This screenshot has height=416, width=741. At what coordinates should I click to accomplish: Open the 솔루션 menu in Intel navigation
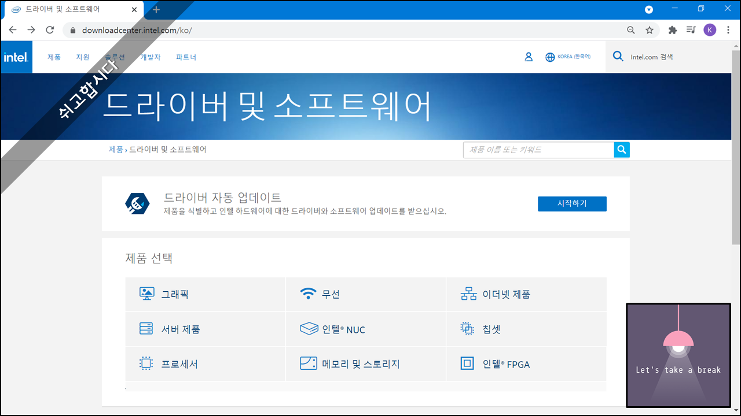coord(115,57)
